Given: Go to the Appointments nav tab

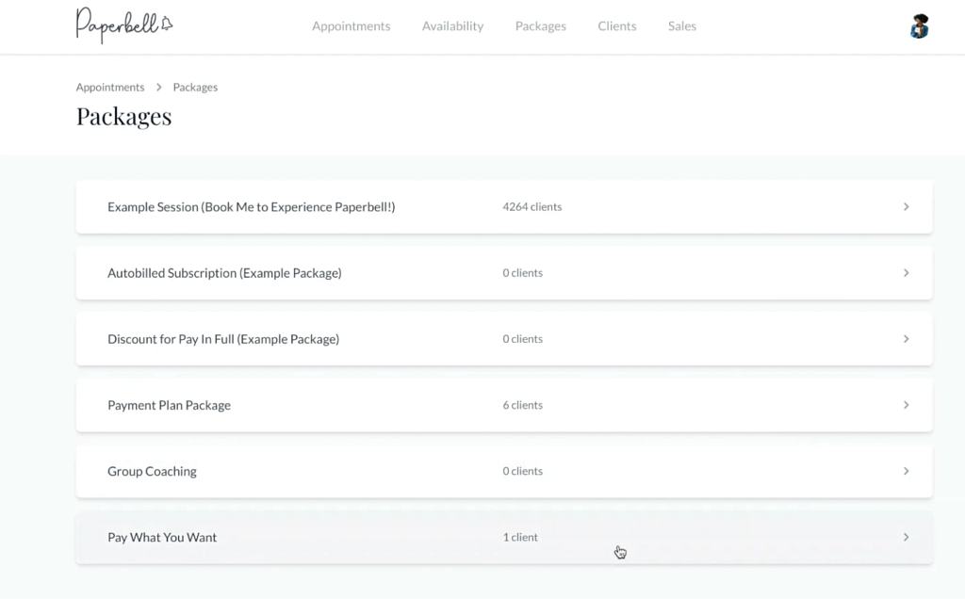Looking at the screenshot, I should (351, 25).
